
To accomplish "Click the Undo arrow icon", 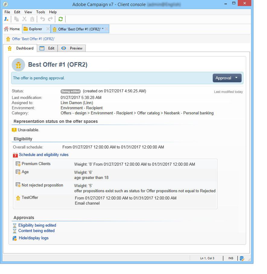I will pos(43,19).
